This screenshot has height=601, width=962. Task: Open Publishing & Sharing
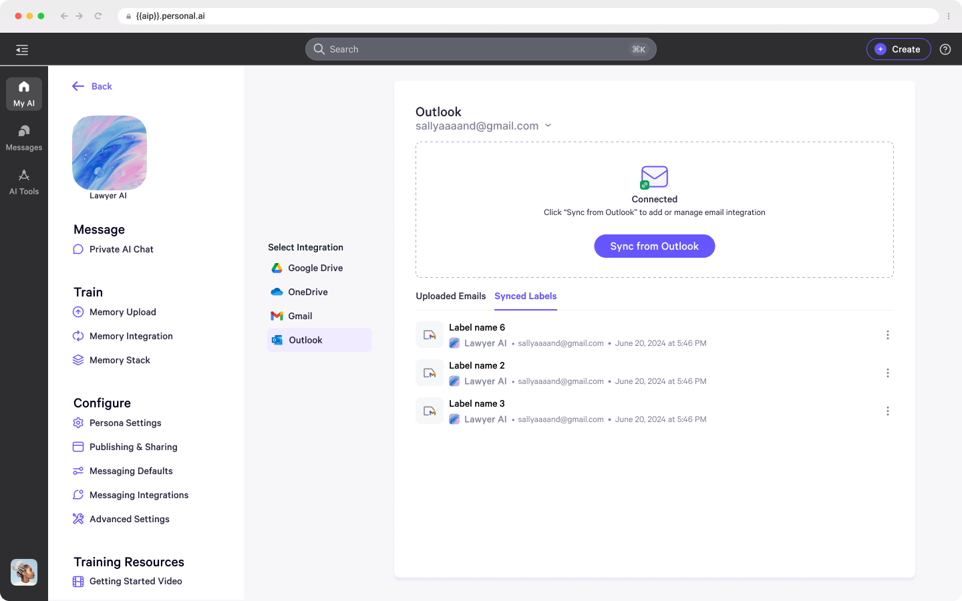(x=125, y=447)
